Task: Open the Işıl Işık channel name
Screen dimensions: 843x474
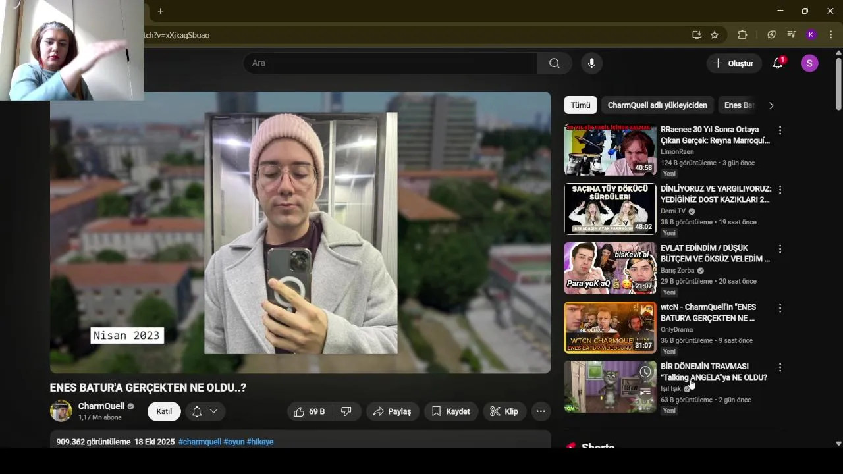Action: (x=670, y=389)
